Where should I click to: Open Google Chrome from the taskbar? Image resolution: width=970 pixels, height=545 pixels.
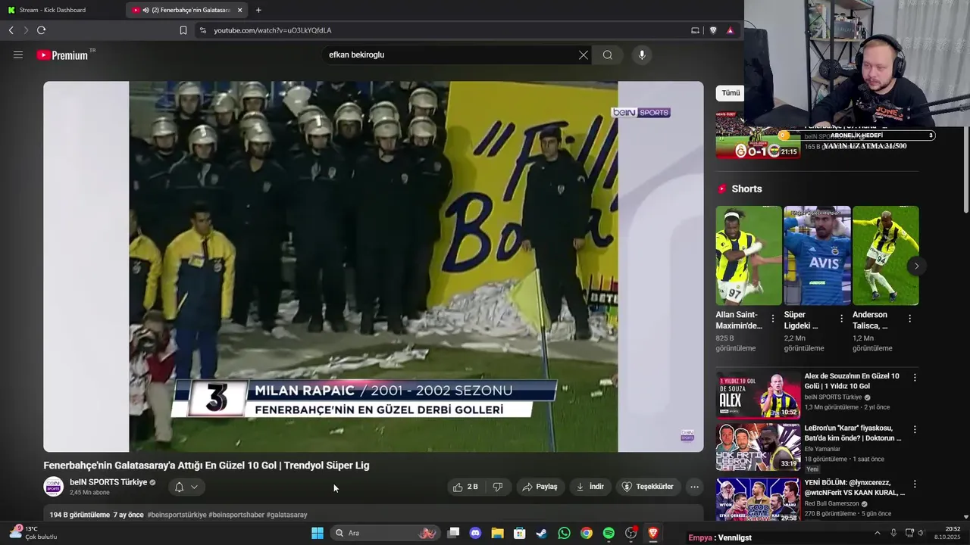[586, 533]
